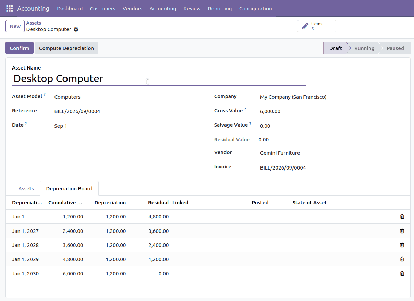This screenshot has width=414, height=301.
Task: Edit the Asset Name field
Action: tap(159, 79)
